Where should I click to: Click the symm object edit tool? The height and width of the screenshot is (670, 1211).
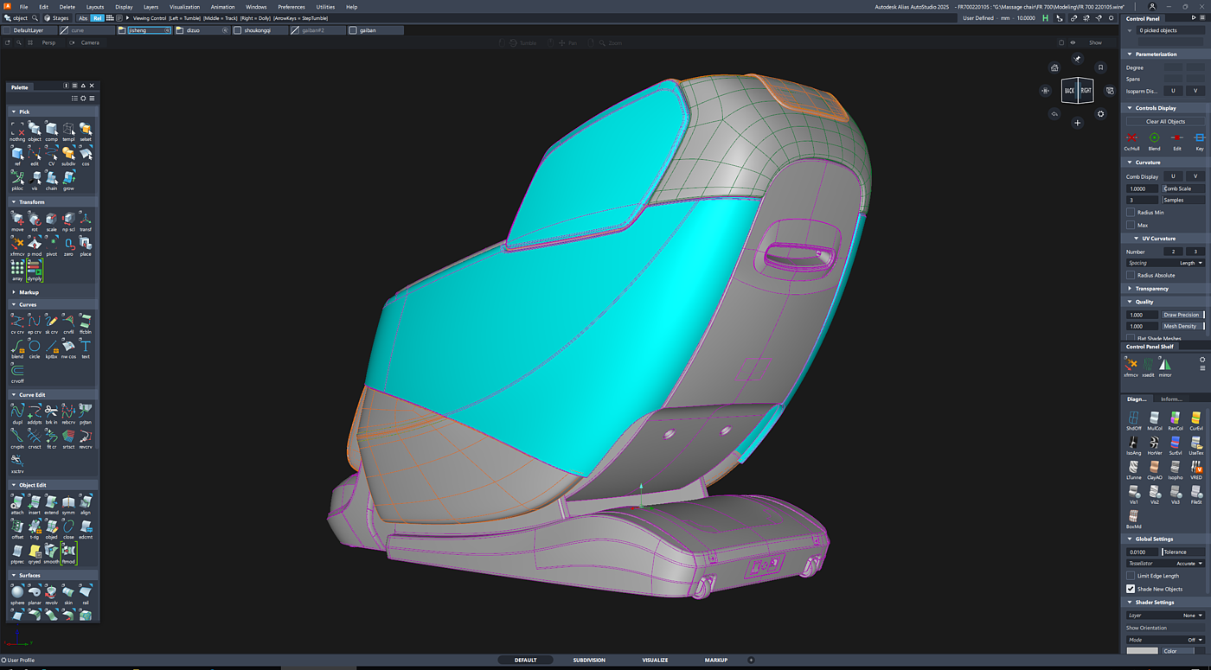(68, 502)
